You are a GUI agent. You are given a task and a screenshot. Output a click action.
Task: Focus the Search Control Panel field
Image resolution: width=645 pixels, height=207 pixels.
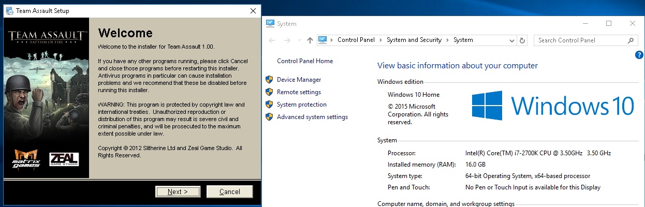[580, 40]
